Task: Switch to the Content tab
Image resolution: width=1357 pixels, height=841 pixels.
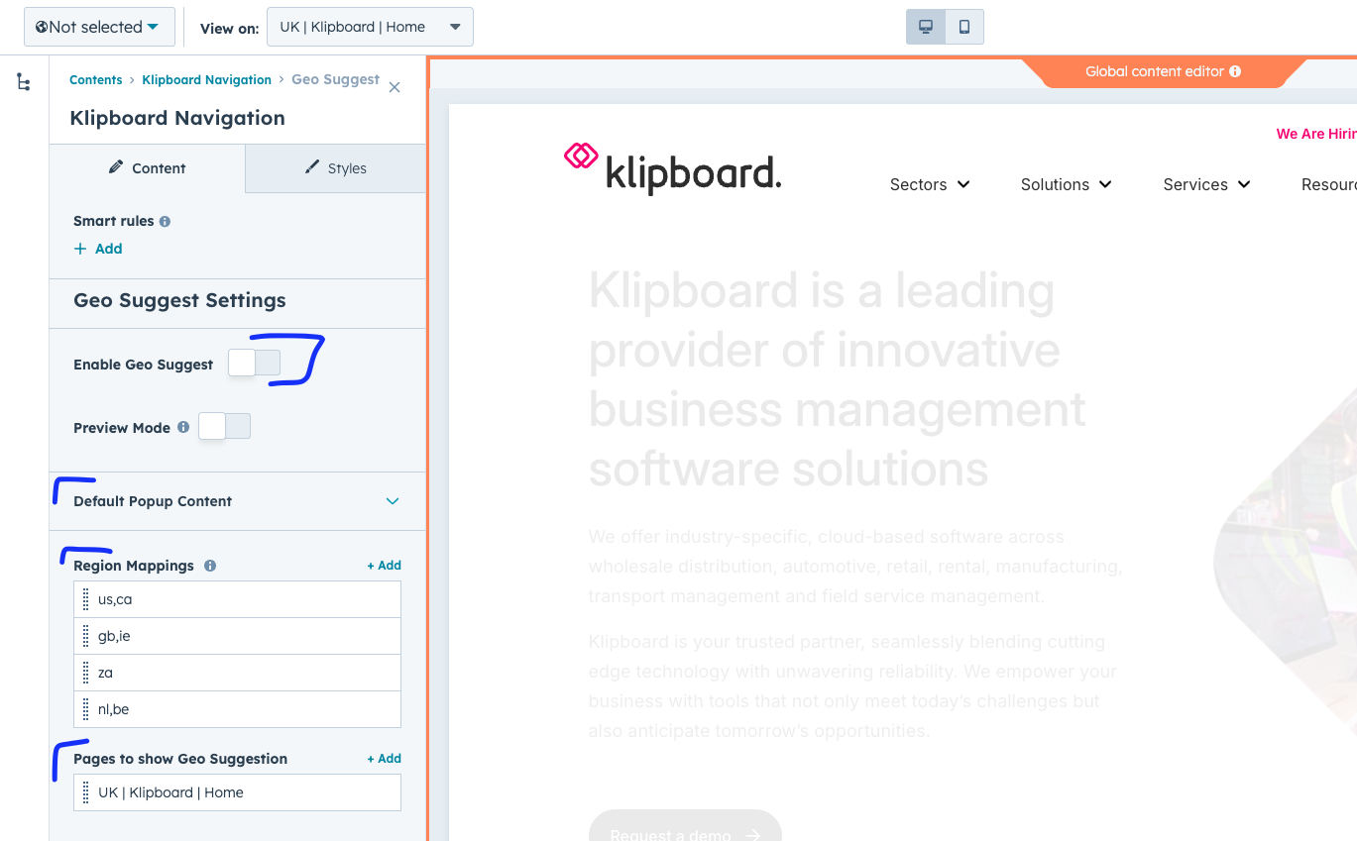Action: tap(148, 168)
